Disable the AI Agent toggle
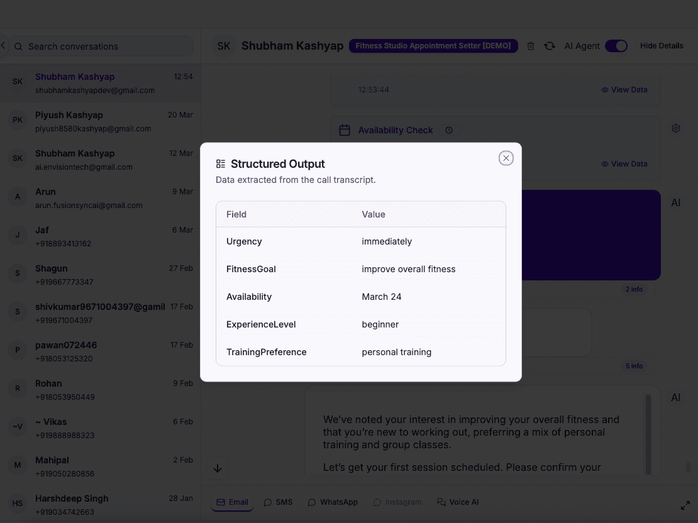 [x=616, y=46]
